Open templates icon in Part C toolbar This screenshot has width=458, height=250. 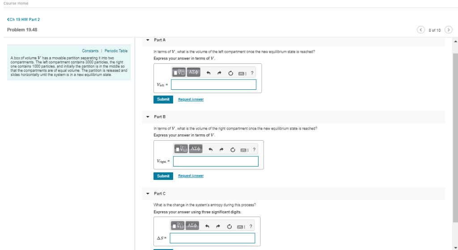pyautogui.click(x=178, y=225)
